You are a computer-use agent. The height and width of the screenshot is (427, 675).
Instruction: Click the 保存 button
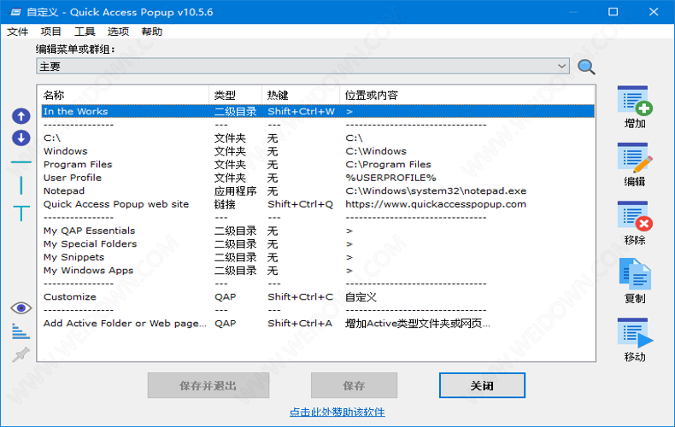pos(354,385)
